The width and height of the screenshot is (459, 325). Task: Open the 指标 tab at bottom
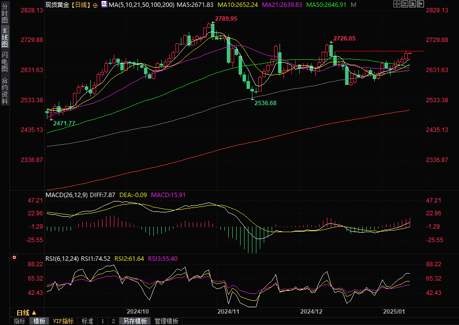pos(20,321)
